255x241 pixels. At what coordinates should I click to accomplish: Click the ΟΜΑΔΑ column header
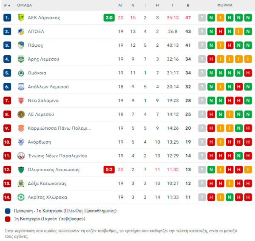(x=24, y=6)
